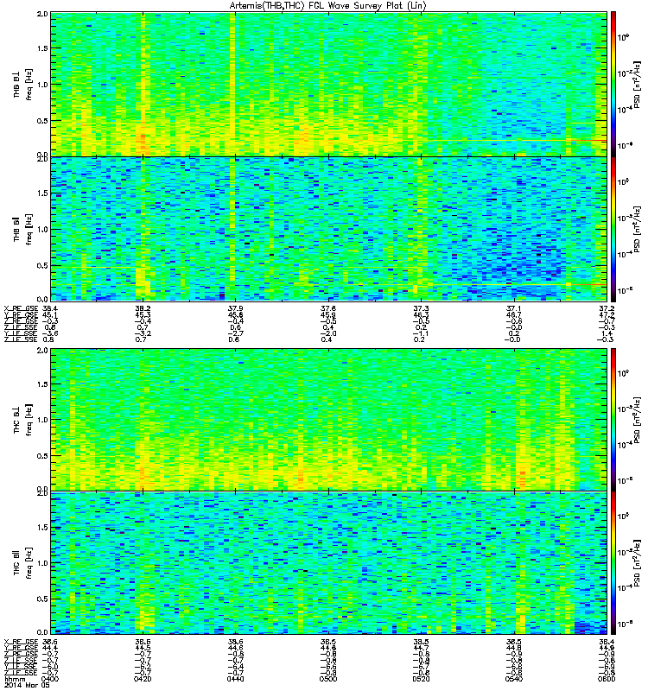
Task: Click the 0420 time label
Action: pos(143,679)
